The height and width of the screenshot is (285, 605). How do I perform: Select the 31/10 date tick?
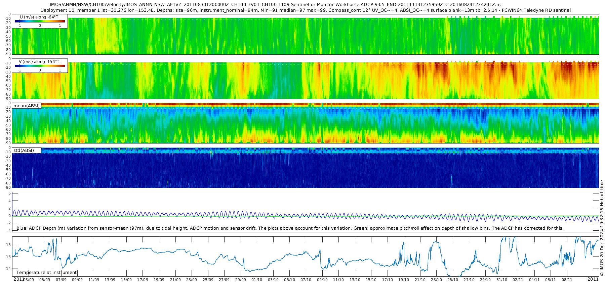tap(501, 280)
